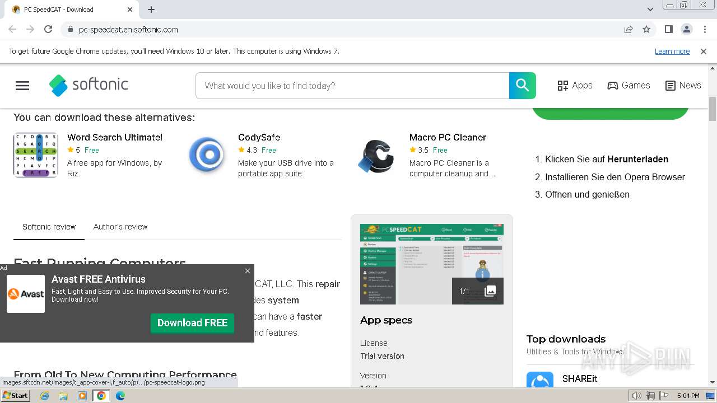The image size is (717, 403).
Task: Open Chrome three-dot menu
Action: click(705, 30)
